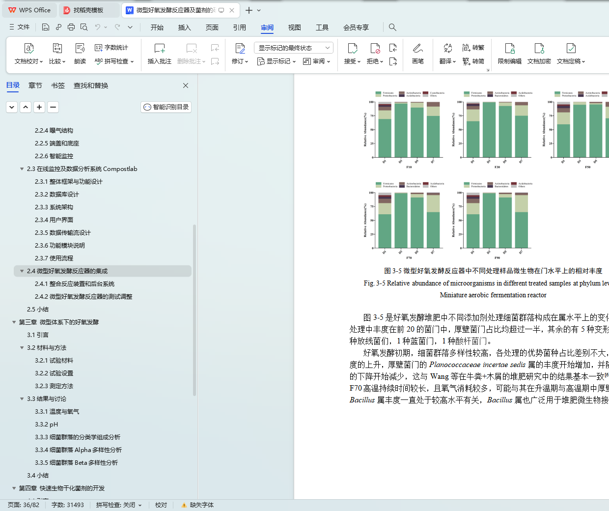Start 朗读 read-aloud tool
The width and height of the screenshot is (609, 511).
point(80,54)
